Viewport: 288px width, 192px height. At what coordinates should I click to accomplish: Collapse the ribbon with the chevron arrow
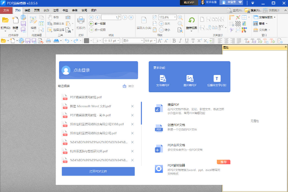tap(285, 10)
